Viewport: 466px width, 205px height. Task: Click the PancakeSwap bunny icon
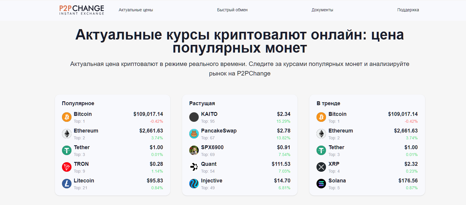(194, 134)
